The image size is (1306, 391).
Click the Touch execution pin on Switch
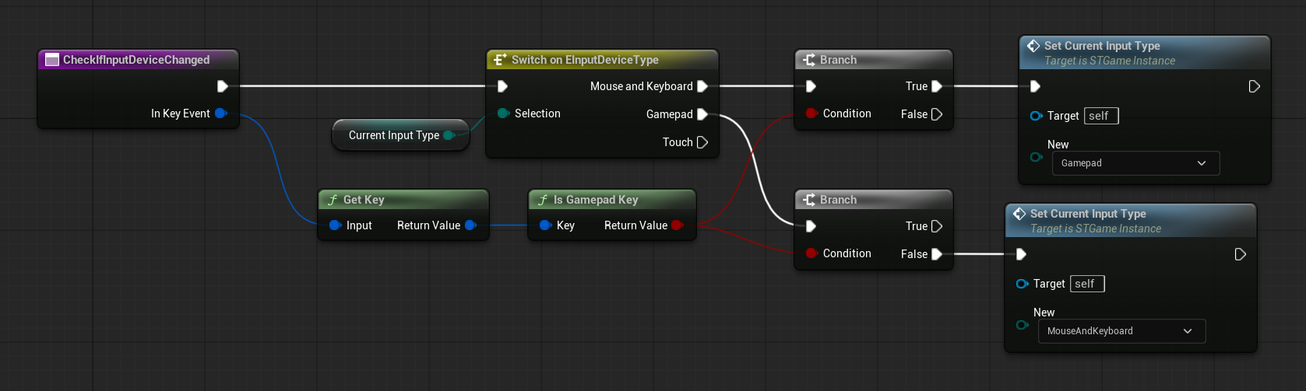pyautogui.click(x=702, y=142)
